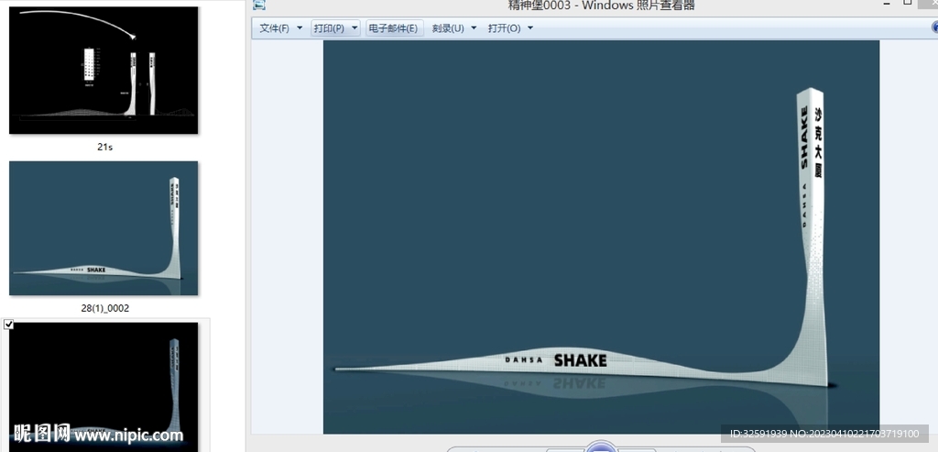
Task: Expand the arrow beside 打开(O)
Action: (x=530, y=28)
